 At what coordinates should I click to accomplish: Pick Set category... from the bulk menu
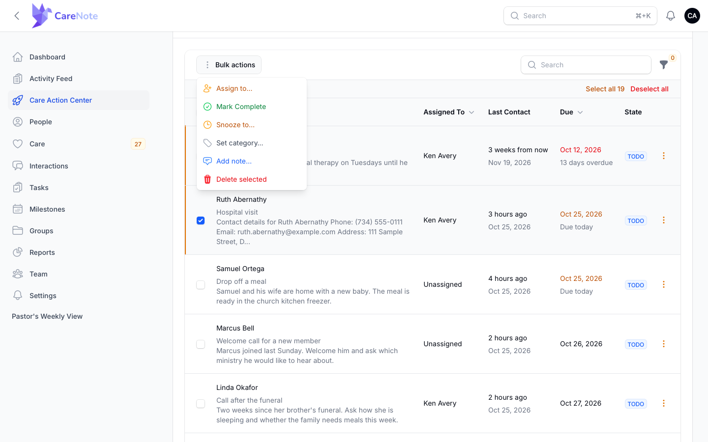coord(252,143)
